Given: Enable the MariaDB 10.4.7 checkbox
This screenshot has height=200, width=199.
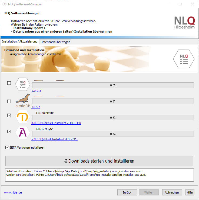Looking at the screenshot, I should click(9, 101).
